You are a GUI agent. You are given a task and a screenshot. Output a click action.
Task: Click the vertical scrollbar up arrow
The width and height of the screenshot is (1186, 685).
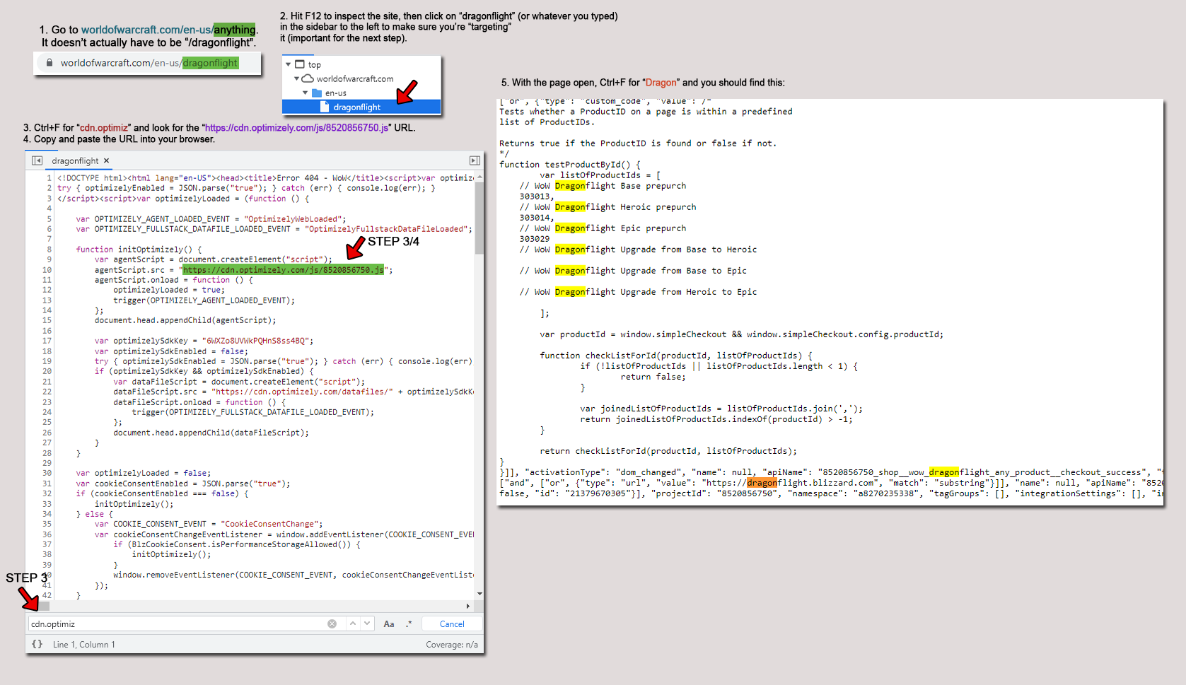(479, 177)
